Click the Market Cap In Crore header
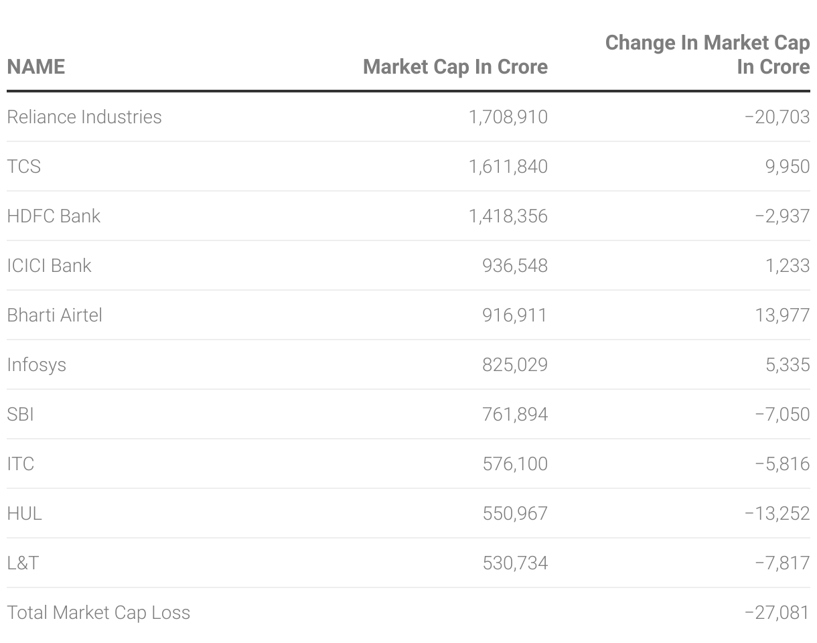This screenshot has width=817, height=643. tap(455, 67)
